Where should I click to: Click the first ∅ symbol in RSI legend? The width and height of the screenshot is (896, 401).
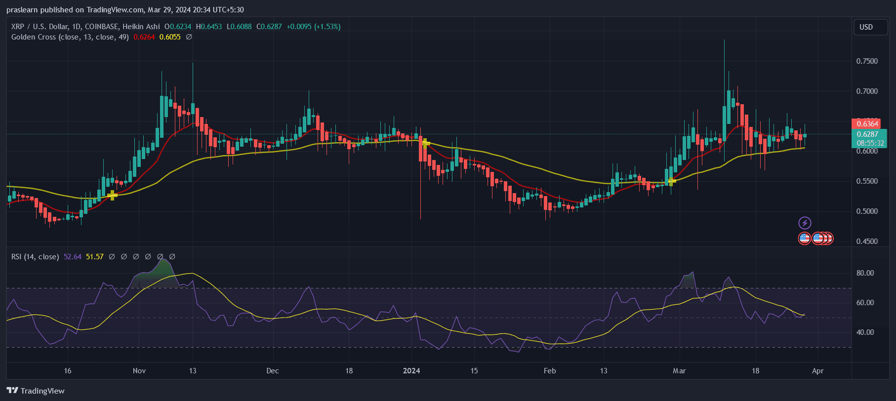(x=112, y=257)
